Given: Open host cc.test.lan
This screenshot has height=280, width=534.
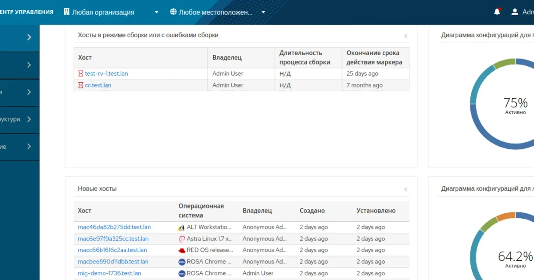Looking at the screenshot, I should click(98, 85).
